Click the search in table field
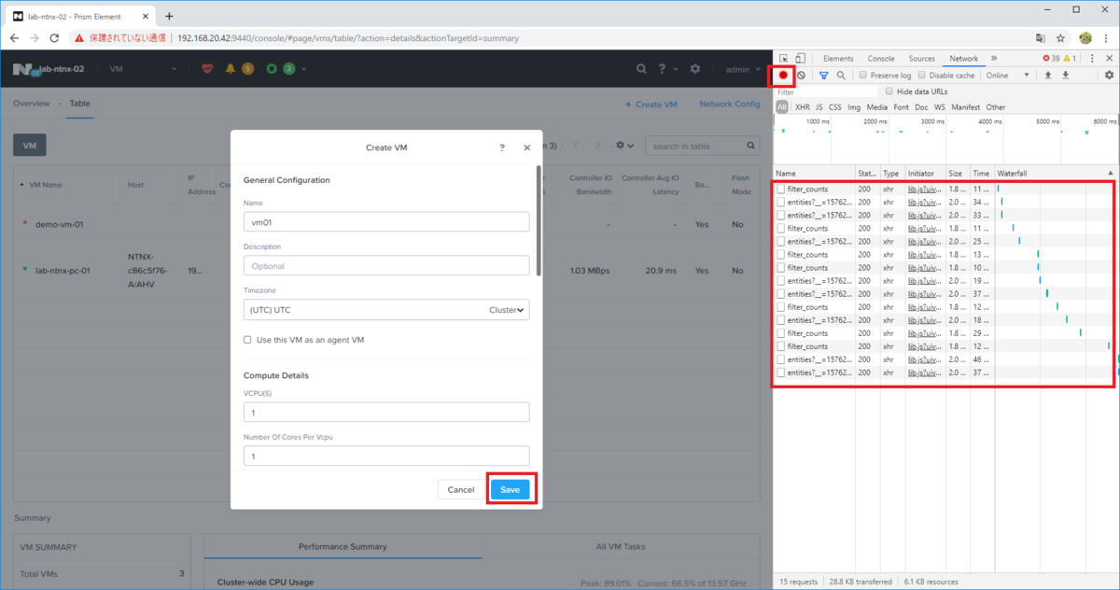Image resolution: width=1120 pixels, height=590 pixels. pos(703,147)
